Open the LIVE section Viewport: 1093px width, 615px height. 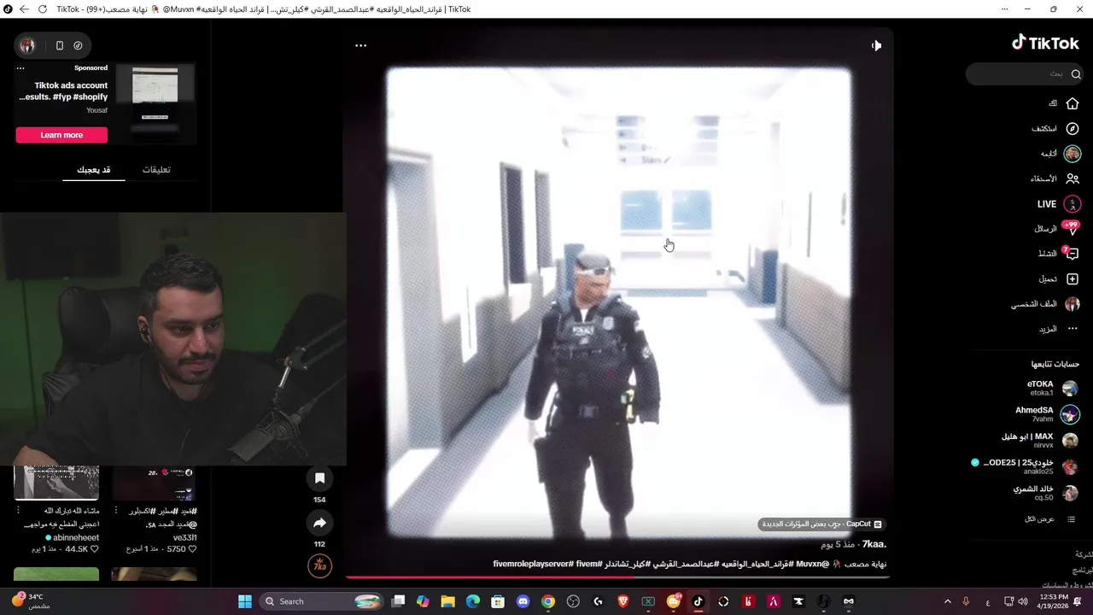(1059, 204)
